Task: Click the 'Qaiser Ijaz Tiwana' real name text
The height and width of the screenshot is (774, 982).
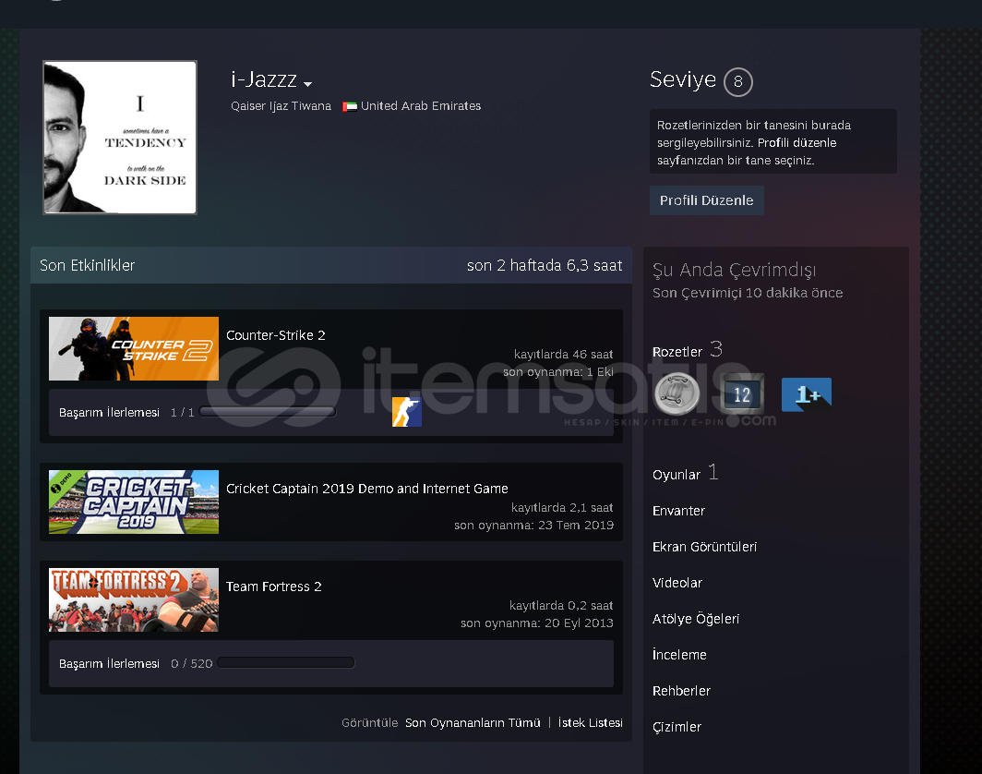Action: [281, 106]
